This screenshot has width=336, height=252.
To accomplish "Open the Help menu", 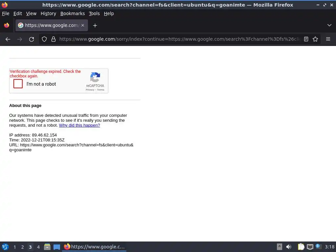I will pyautogui.click(x=109, y=13).
